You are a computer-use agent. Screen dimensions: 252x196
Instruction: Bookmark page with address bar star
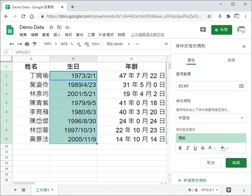tap(209, 16)
